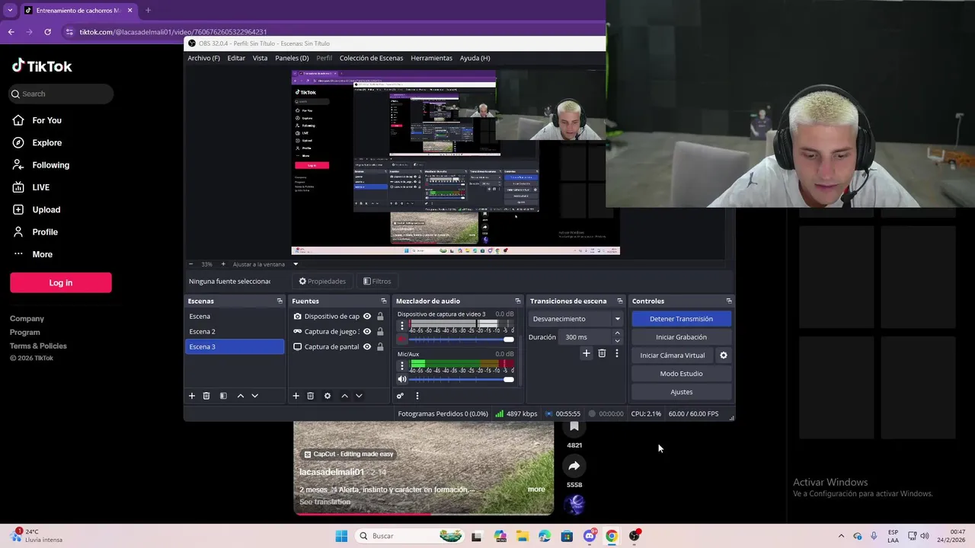The height and width of the screenshot is (548, 975).
Task: Open Chrome tab search dropdown
Action: [10, 10]
